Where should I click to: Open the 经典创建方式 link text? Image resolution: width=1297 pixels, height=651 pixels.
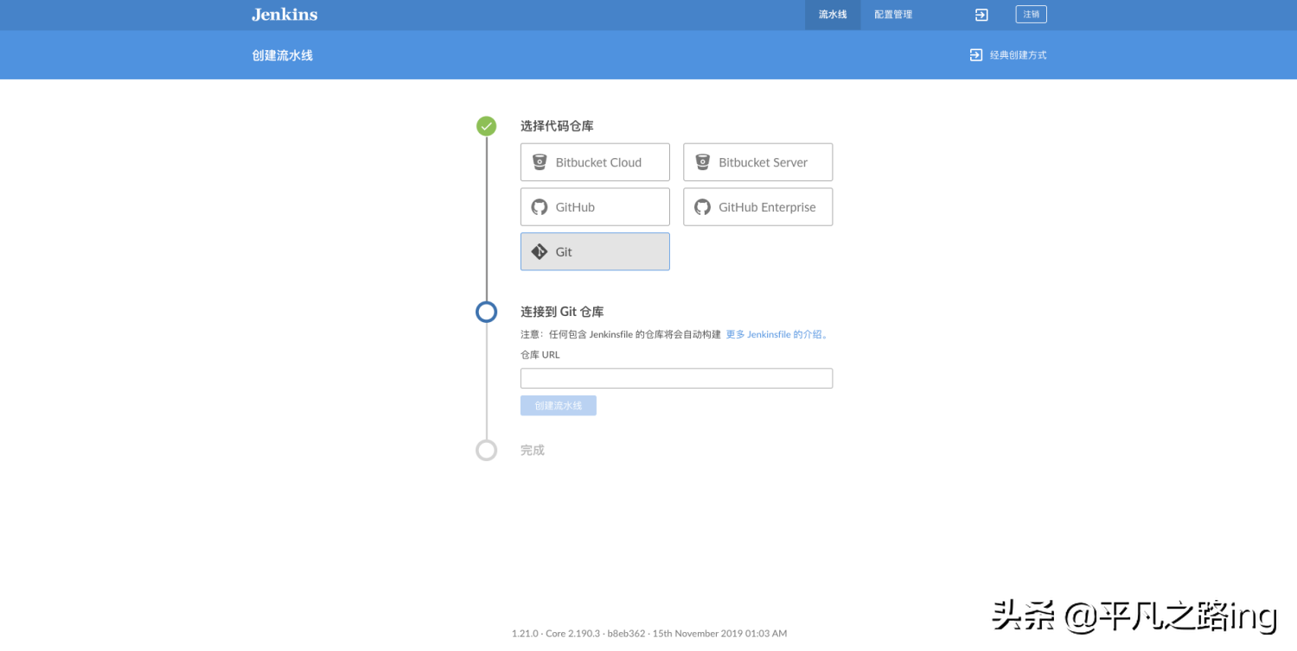[x=1018, y=55]
